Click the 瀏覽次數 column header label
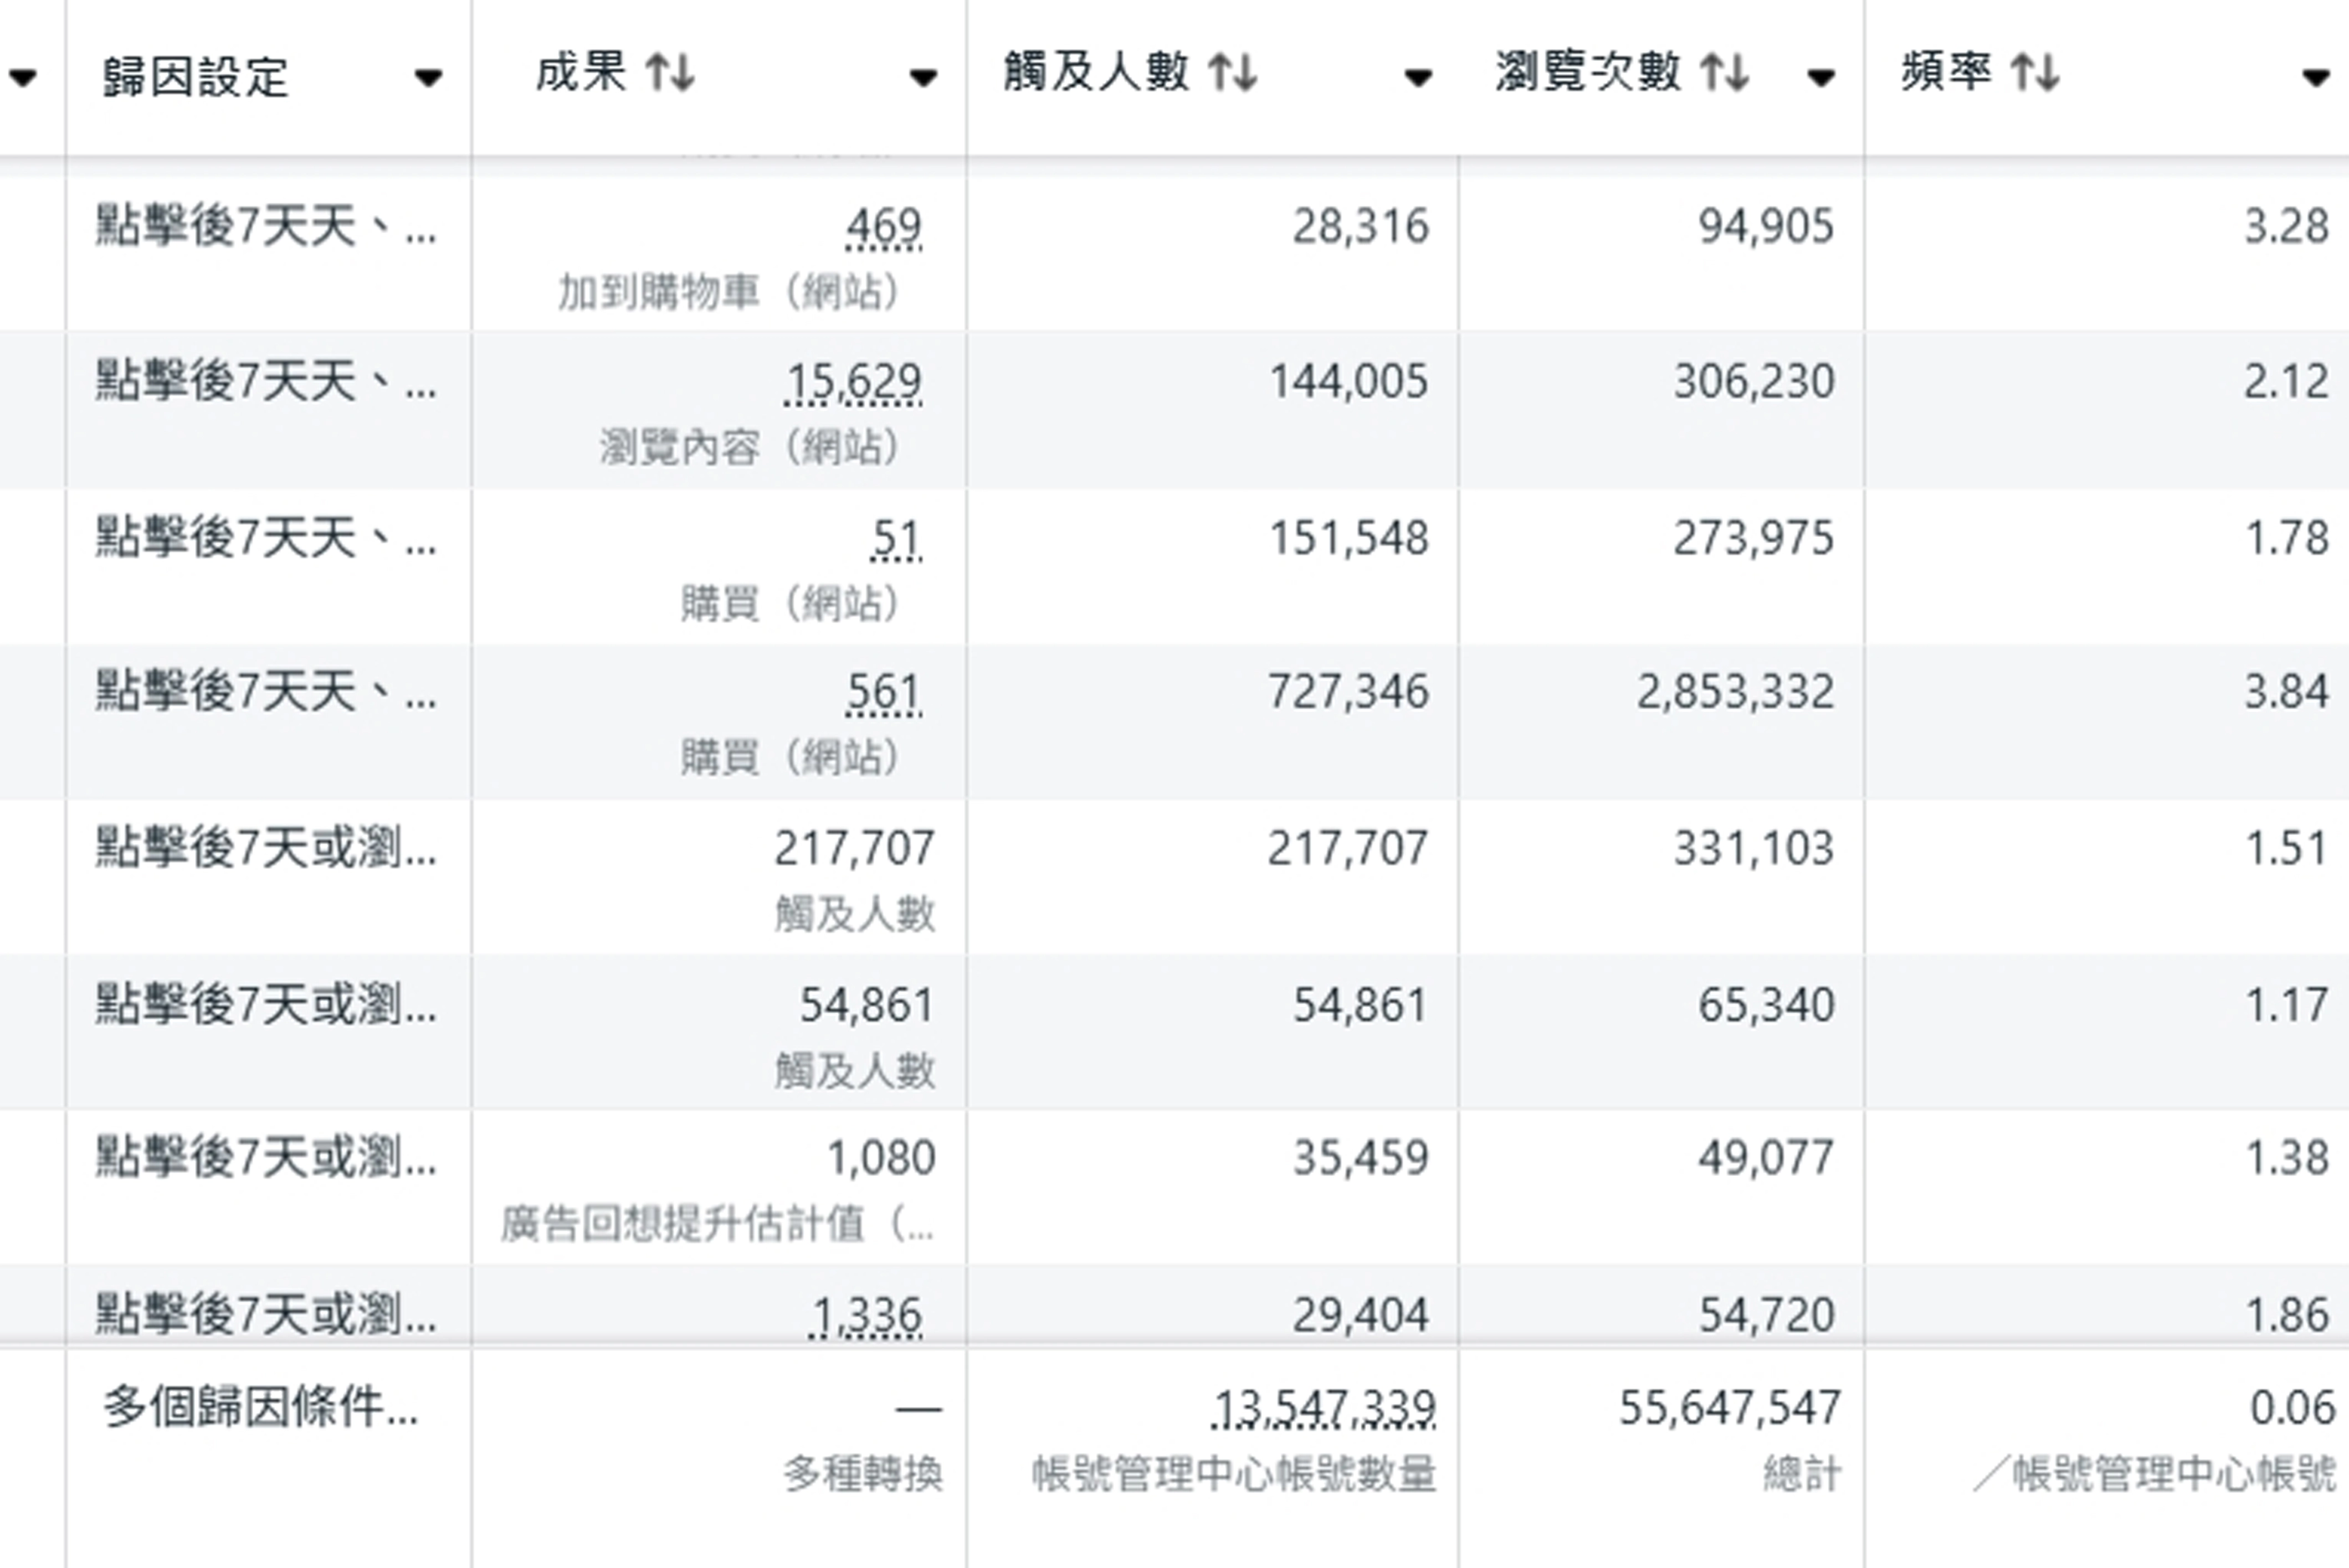The image size is (2349, 1568). coord(1589,73)
